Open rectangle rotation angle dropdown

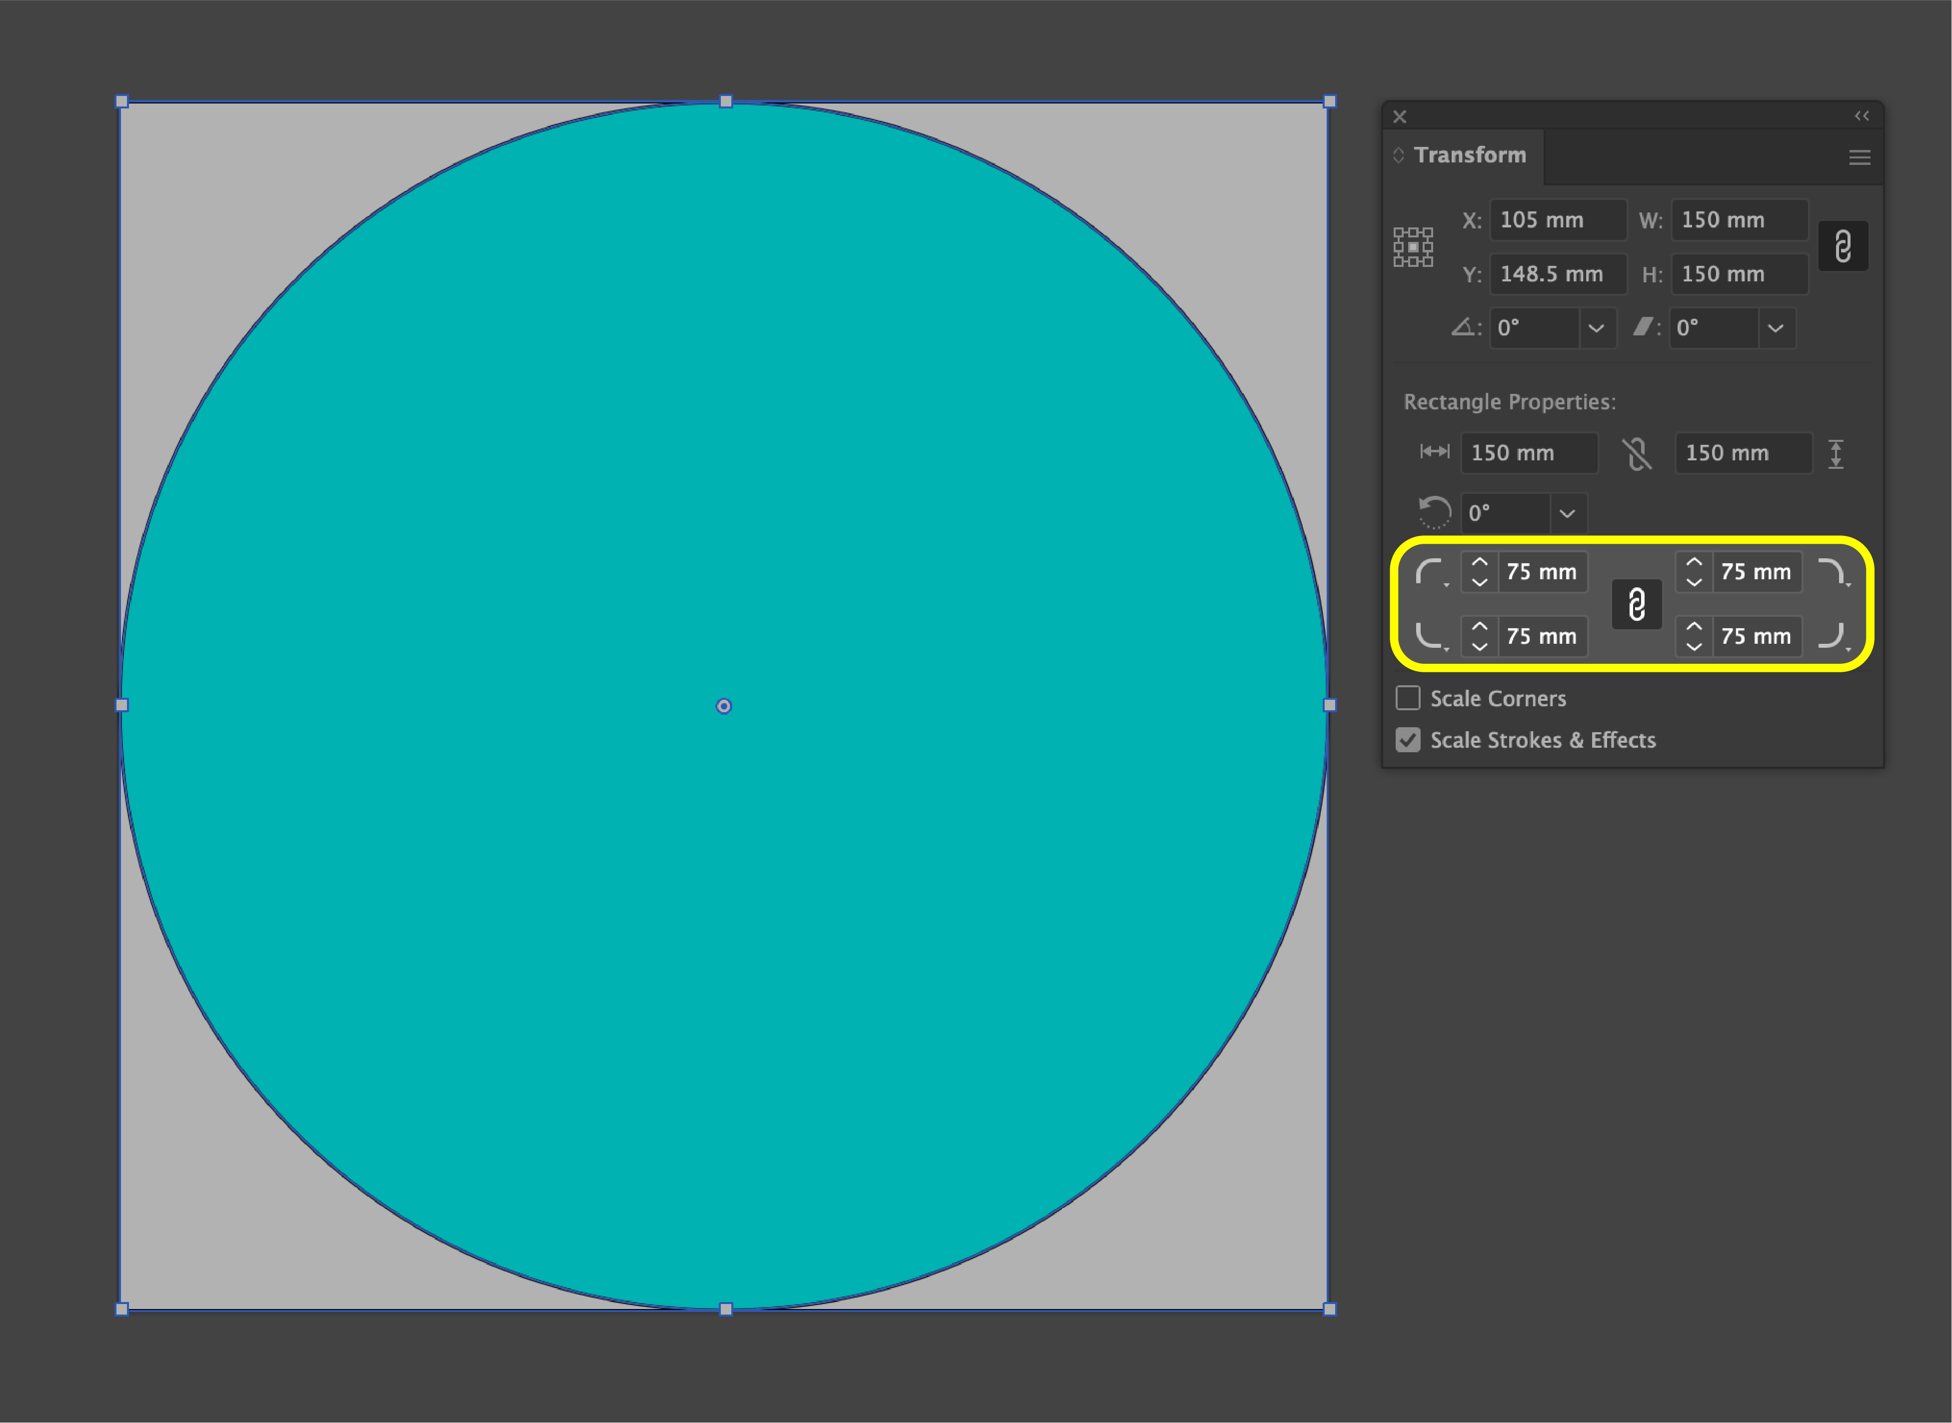click(x=1567, y=513)
